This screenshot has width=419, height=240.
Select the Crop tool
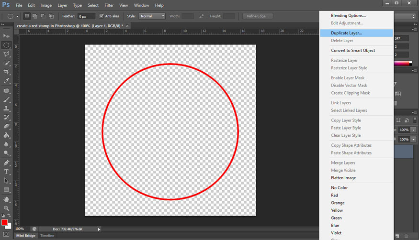7,72
